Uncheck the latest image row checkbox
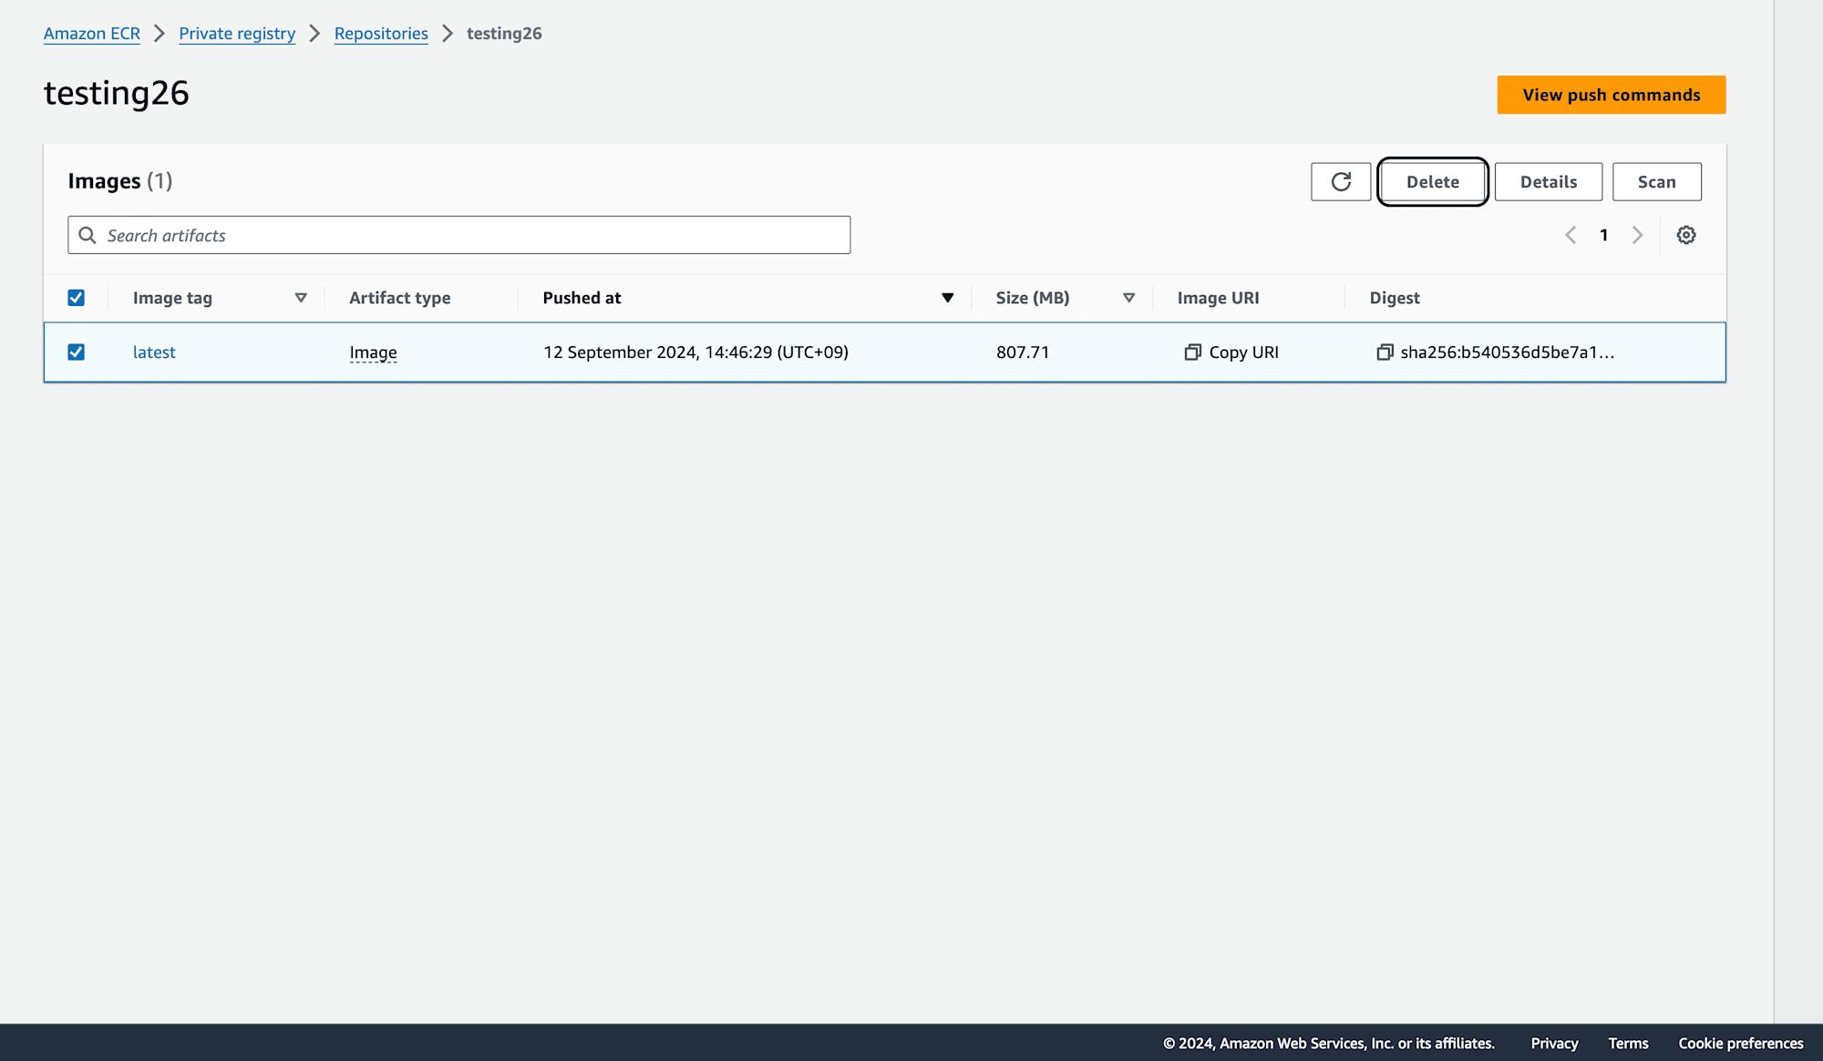This screenshot has width=1823, height=1061. coord(77,352)
